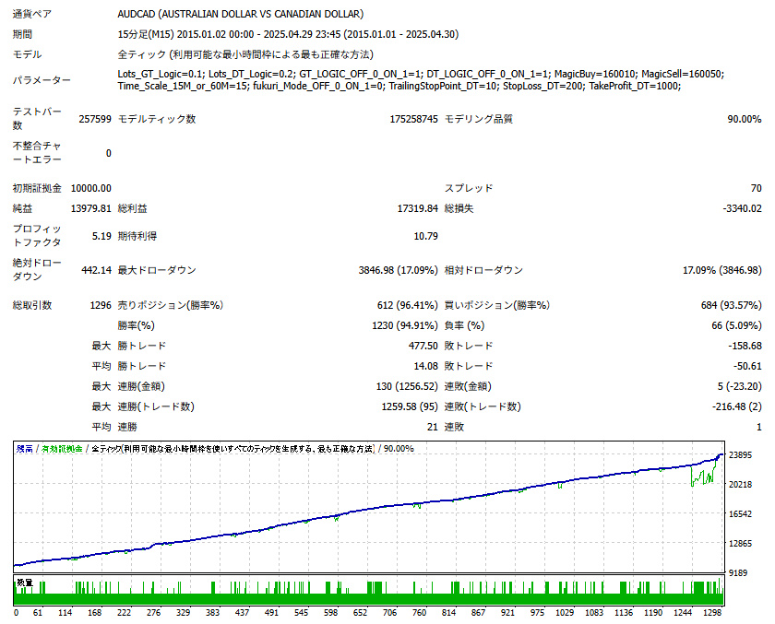
Task: Click the average loss trade value -50.61
Action: point(747,366)
